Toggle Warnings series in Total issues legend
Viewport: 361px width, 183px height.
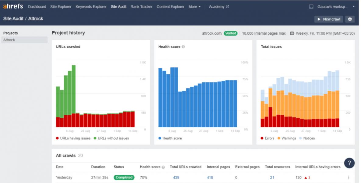(286, 138)
